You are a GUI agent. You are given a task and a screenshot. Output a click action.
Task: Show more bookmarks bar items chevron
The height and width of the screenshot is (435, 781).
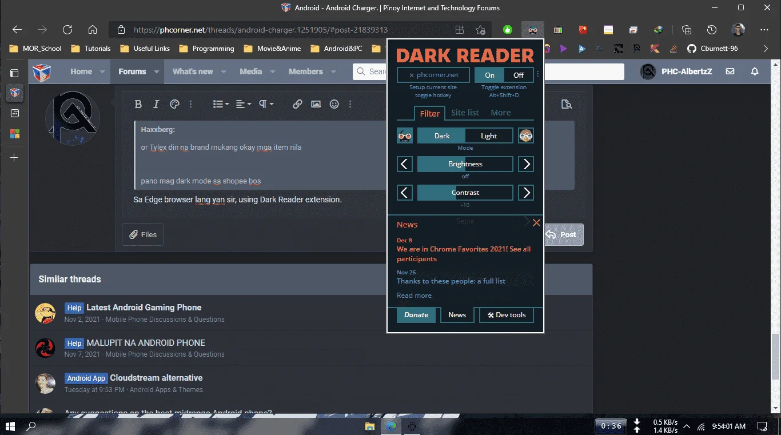[766, 49]
